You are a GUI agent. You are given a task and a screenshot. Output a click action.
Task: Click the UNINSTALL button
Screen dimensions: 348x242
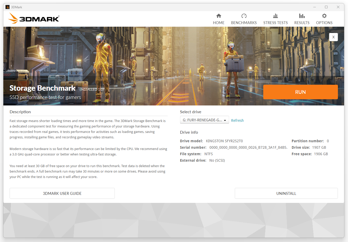[286, 193]
